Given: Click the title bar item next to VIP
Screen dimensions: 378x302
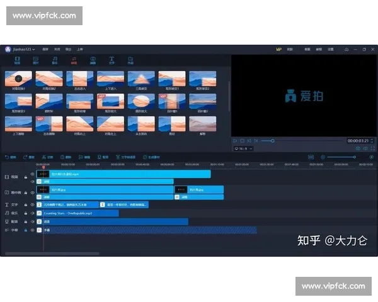Looking at the screenshot, I should [x=290, y=49].
